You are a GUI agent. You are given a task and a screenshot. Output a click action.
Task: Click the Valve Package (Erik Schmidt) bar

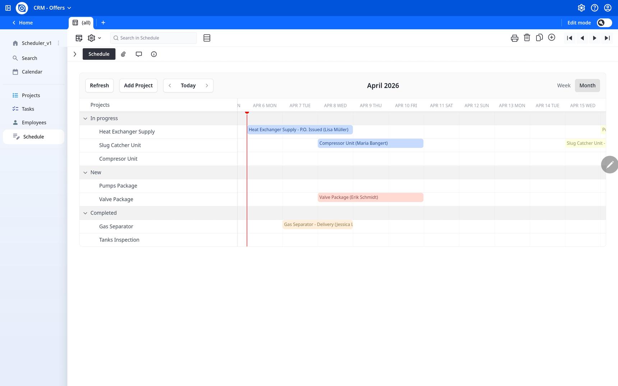(370, 197)
